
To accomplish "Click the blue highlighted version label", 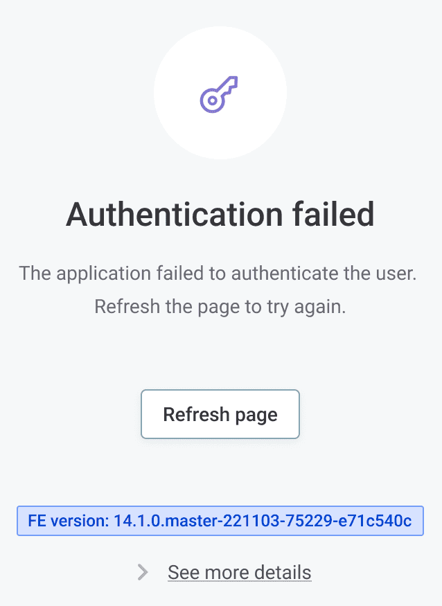I will pos(220,521).
